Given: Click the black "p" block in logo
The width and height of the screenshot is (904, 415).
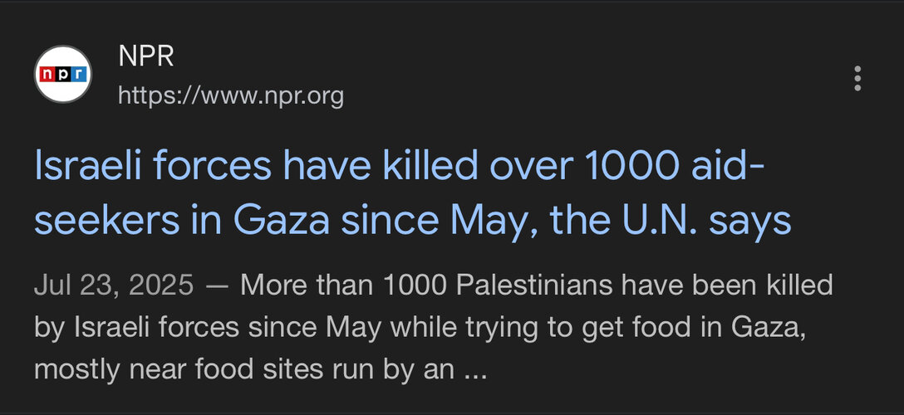Looking at the screenshot, I should pyautogui.click(x=62, y=74).
